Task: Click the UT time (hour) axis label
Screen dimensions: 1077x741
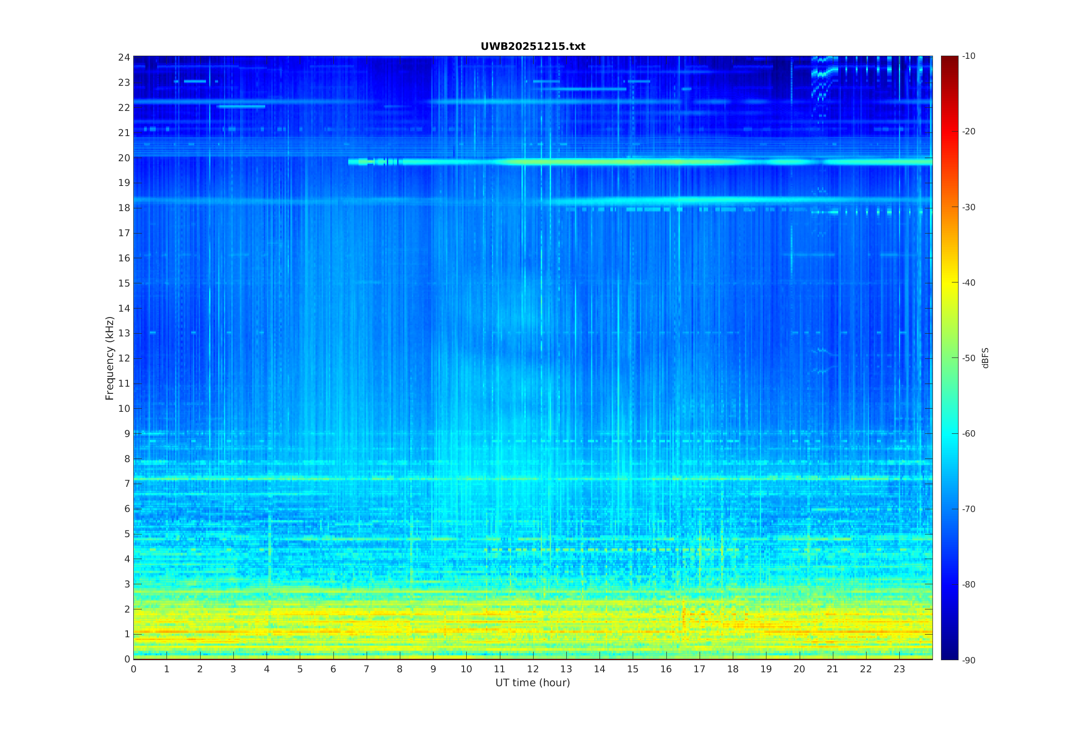Action: point(533,683)
